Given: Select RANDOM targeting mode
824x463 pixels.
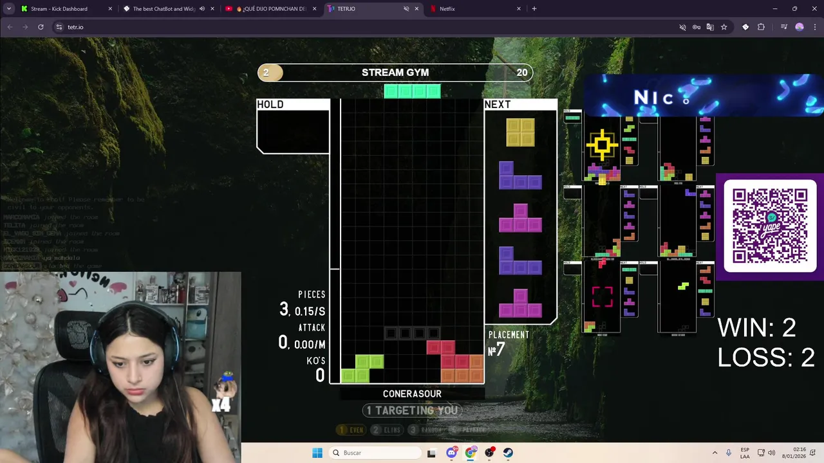Looking at the screenshot, I should click(x=426, y=430).
